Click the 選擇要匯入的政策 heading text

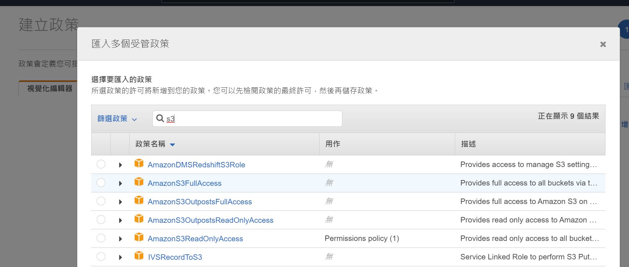(122, 79)
